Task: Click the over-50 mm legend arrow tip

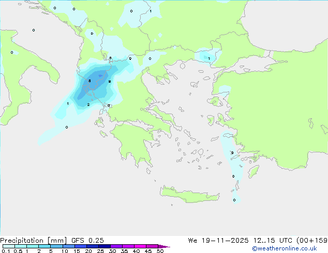Action: tap(164, 246)
